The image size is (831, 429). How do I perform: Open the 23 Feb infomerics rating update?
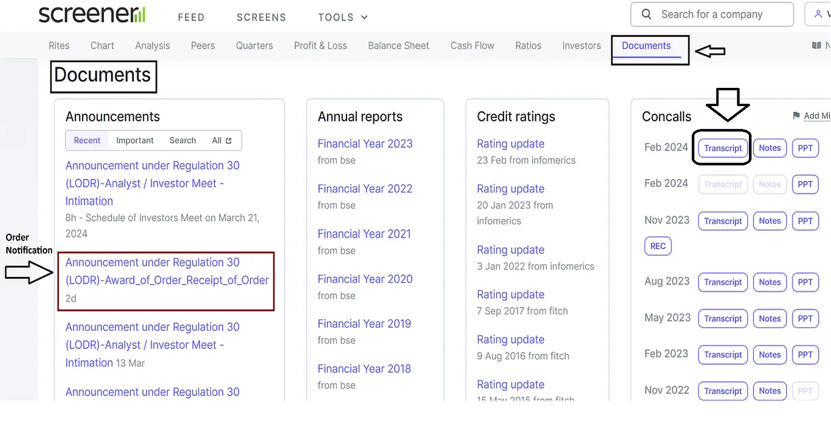tap(510, 144)
